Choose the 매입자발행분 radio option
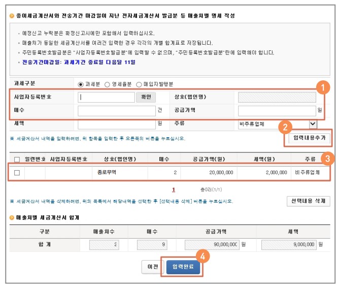 [139, 84]
